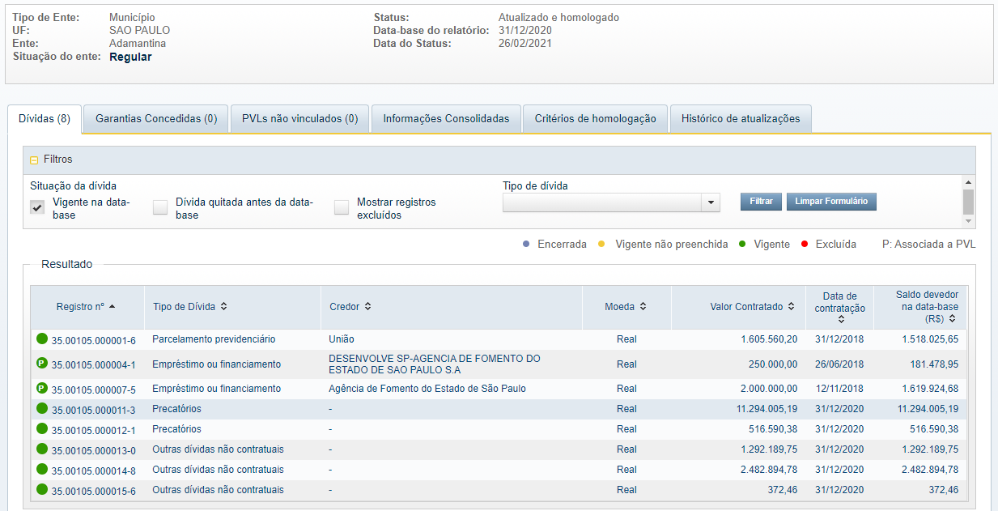Switch to Garantias Concedidas (0) tab
The width and height of the screenshot is (998, 511).
tap(156, 119)
